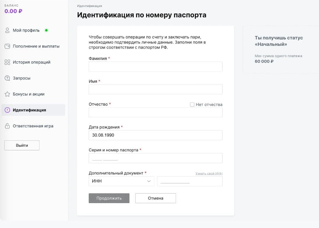Enable the Нет отчества checkbox
The height and width of the screenshot is (228, 319).
192,105
